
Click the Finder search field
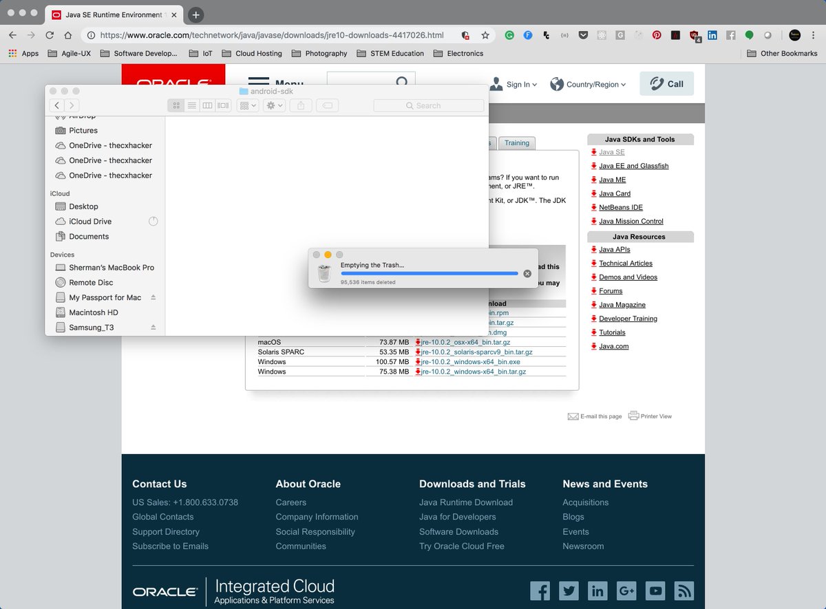coord(429,105)
